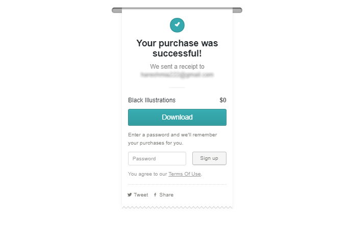Viewport: 353px width, 227px height.
Task: Click the Twitter bird icon
Action: click(x=130, y=195)
